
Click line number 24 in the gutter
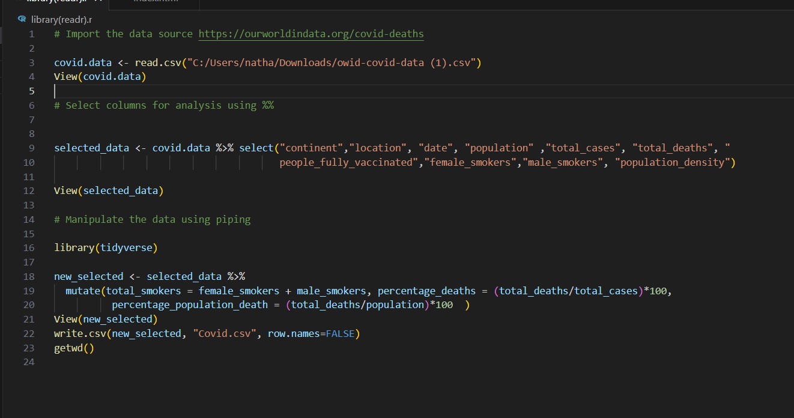[29, 362]
